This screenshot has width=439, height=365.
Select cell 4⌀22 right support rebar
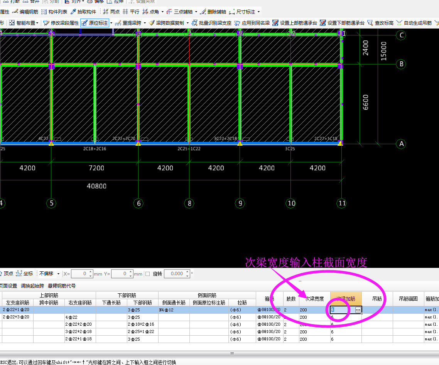tap(80, 317)
